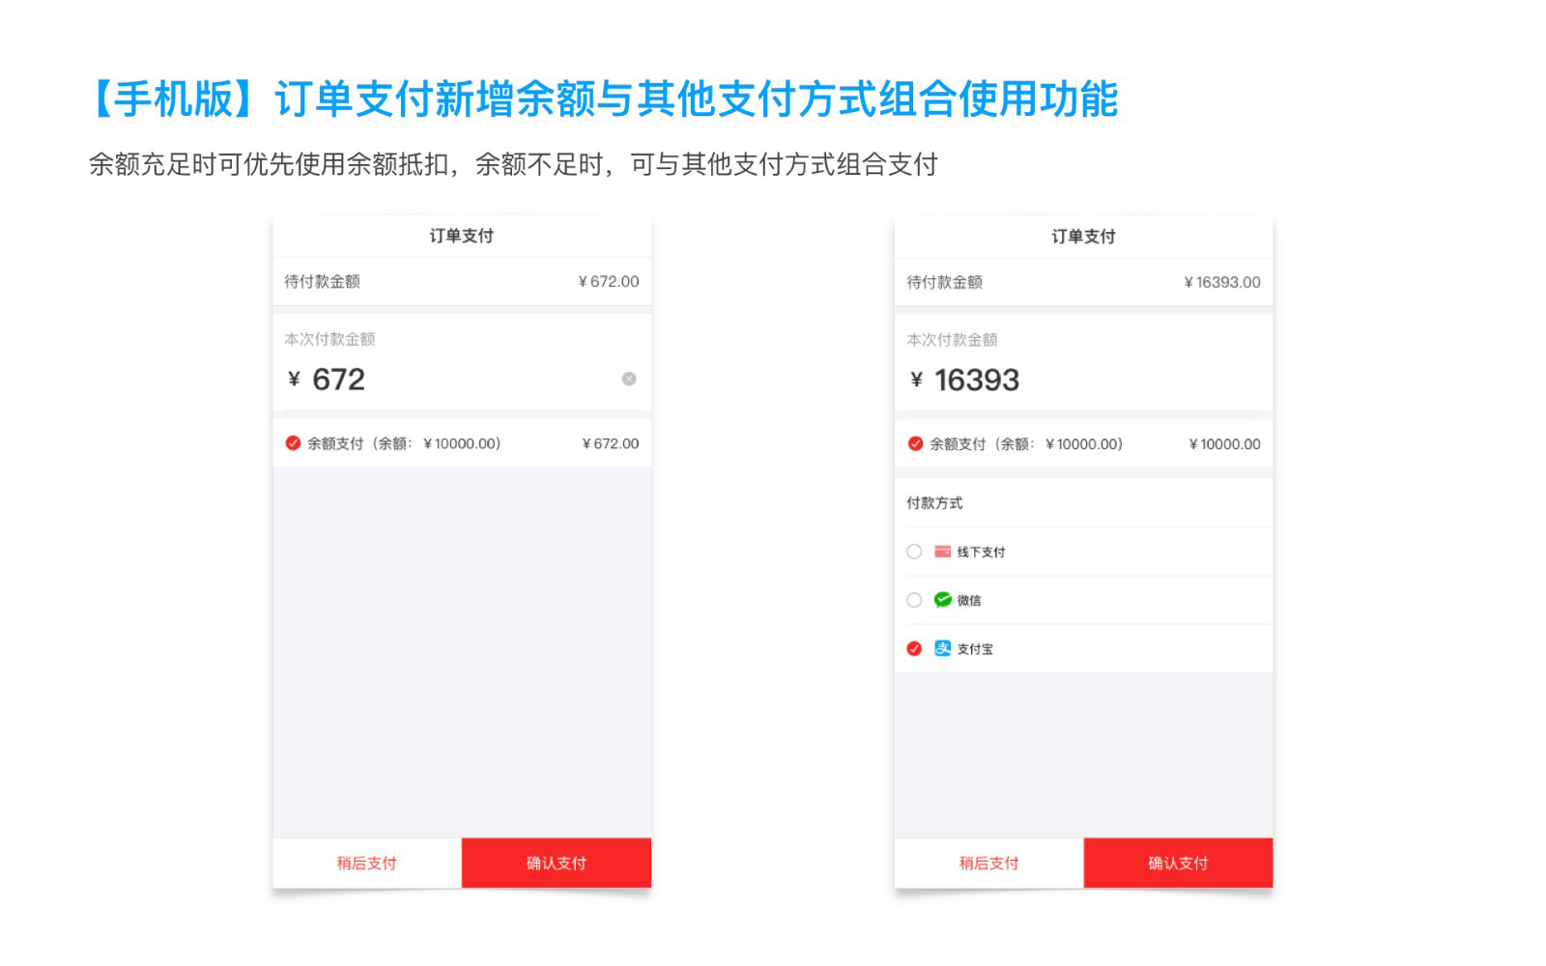Click 稍后支付 on the right phone screen
This screenshot has width=1546, height=966.
point(989,863)
